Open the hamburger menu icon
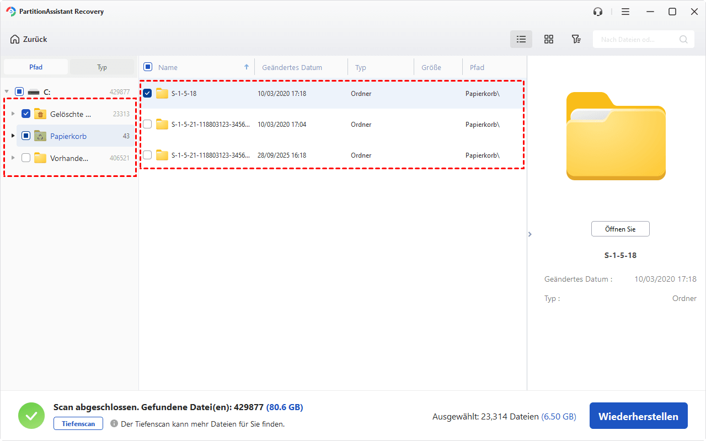The width and height of the screenshot is (706, 441). pyautogui.click(x=625, y=12)
